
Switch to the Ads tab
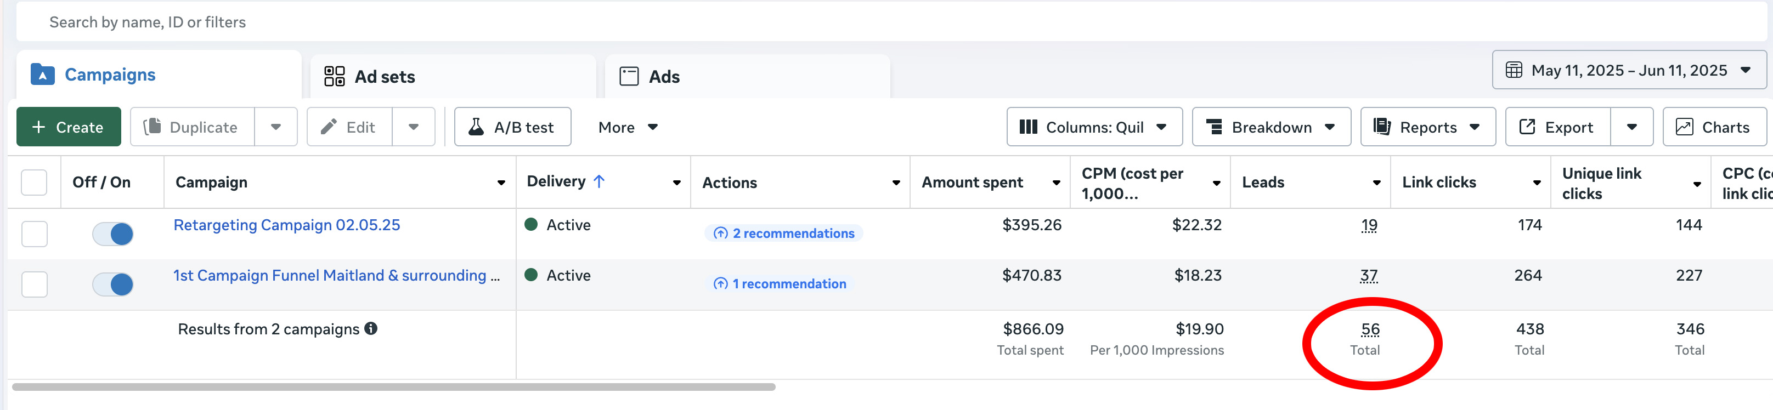pyautogui.click(x=663, y=76)
